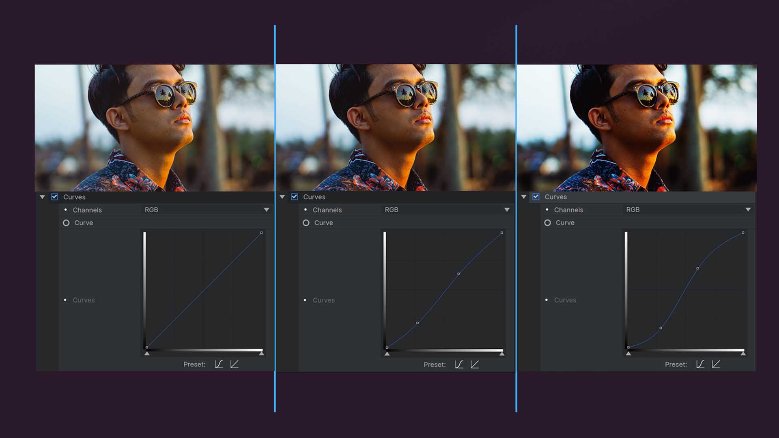Select upper midpoint on middle panel curve
The image size is (779, 438).
pos(458,274)
